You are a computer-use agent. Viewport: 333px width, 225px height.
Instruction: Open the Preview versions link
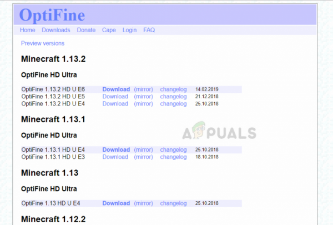[43, 43]
